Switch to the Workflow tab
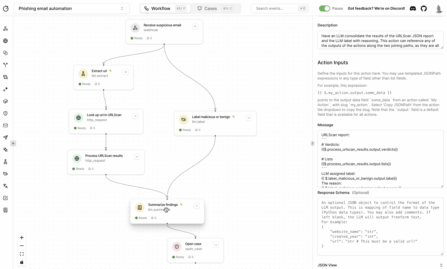This screenshot has height=269, width=447. point(165,8)
